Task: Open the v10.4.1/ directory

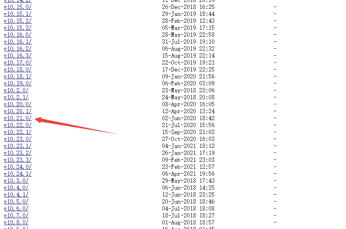Action: tap(16, 195)
